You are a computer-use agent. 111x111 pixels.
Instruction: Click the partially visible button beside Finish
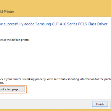(110, 104)
